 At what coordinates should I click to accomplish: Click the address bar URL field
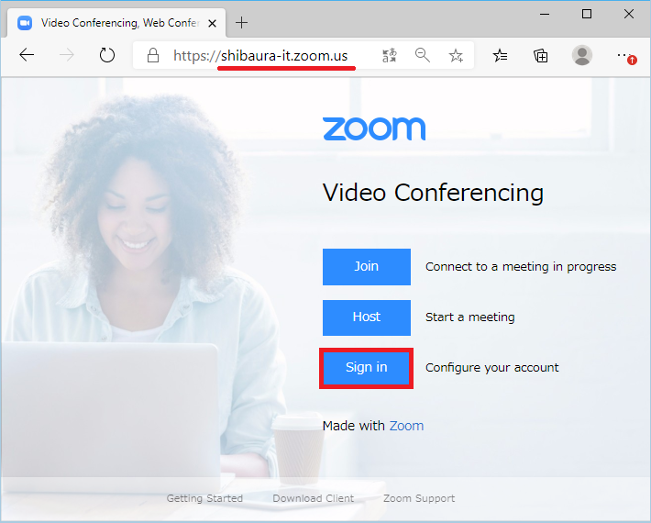260,55
